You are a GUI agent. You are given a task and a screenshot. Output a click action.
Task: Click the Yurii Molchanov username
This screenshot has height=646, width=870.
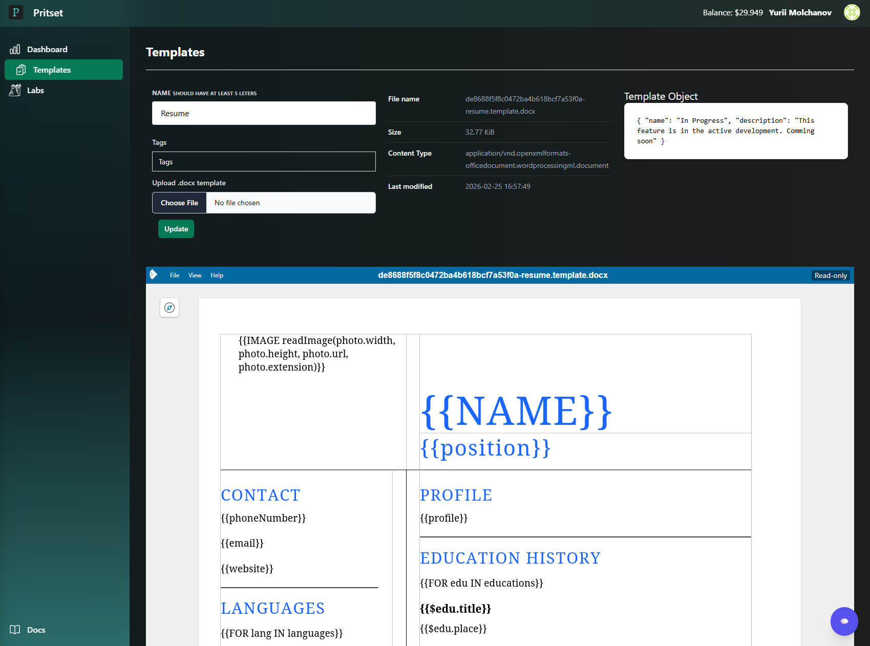pyautogui.click(x=800, y=12)
